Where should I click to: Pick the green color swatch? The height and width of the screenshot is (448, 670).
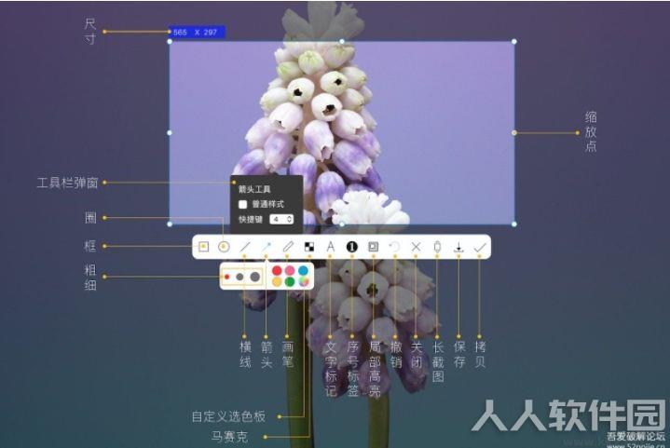(x=290, y=281)
